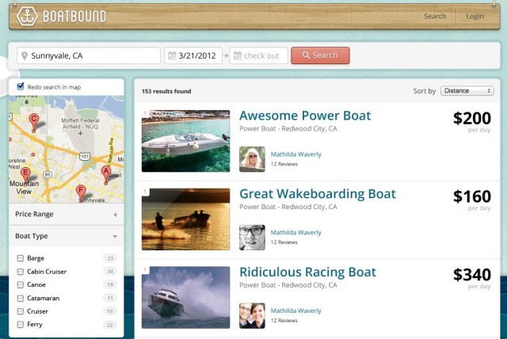The height and width of the screenshot is (339, 507).
Task: Check the Cabin Cruiser boat type
Action: (21, 272)
